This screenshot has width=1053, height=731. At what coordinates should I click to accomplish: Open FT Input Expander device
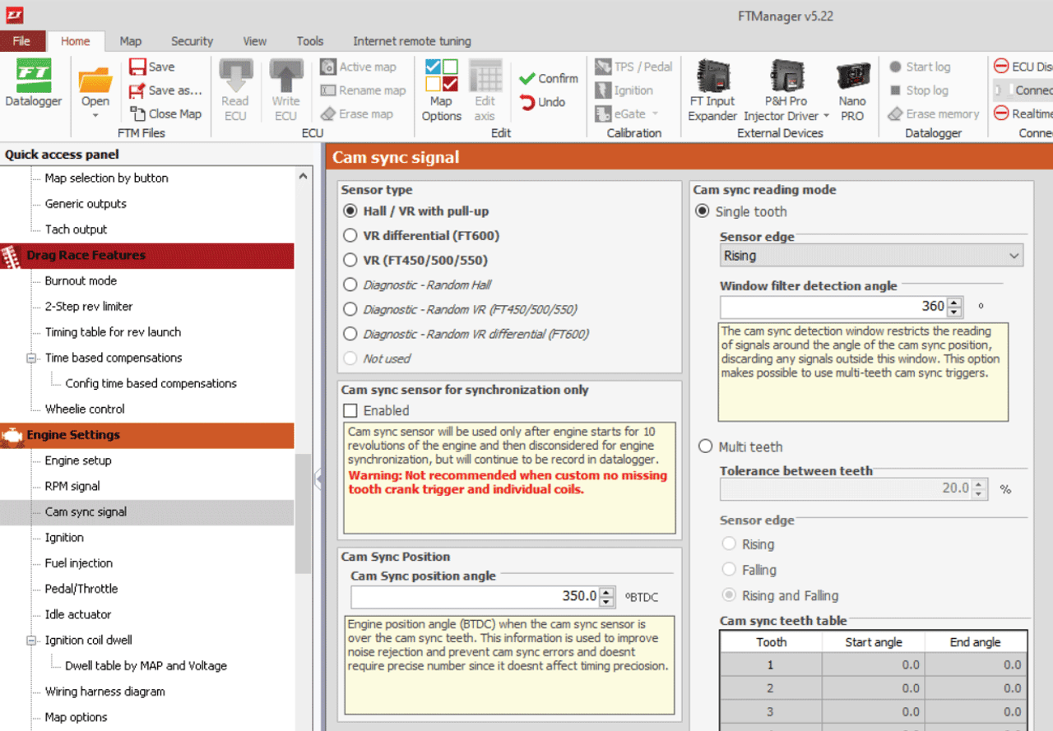pyautogui.click(x=712, y=90)
